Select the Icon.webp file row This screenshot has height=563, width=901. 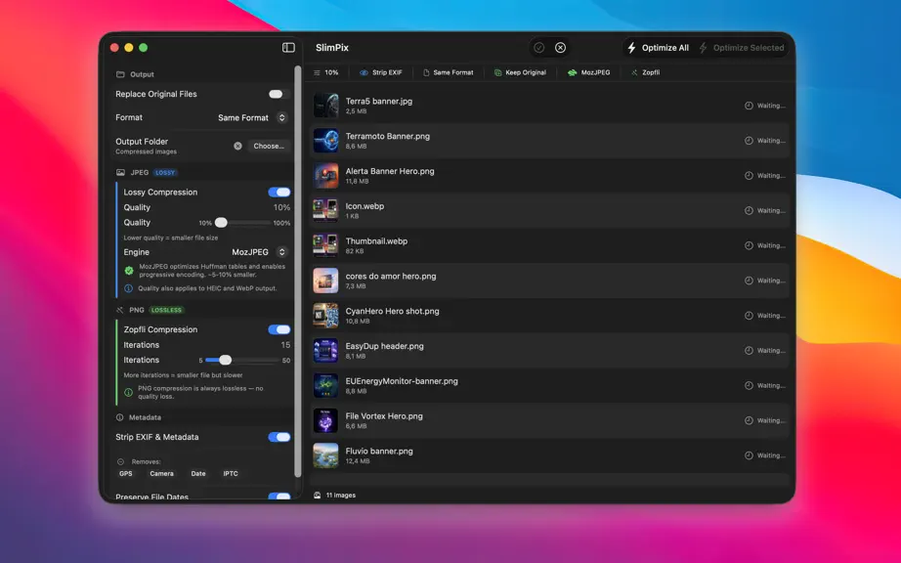(550, 211)
